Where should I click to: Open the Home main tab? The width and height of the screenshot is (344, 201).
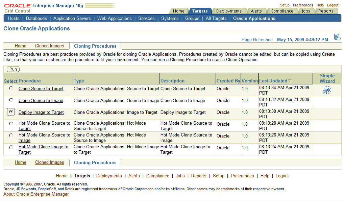click(x=178, y=11)
